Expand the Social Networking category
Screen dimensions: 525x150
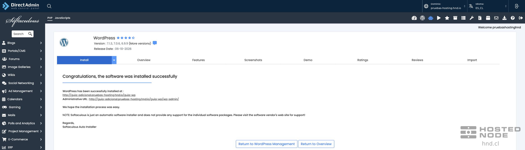pos(22,83)
